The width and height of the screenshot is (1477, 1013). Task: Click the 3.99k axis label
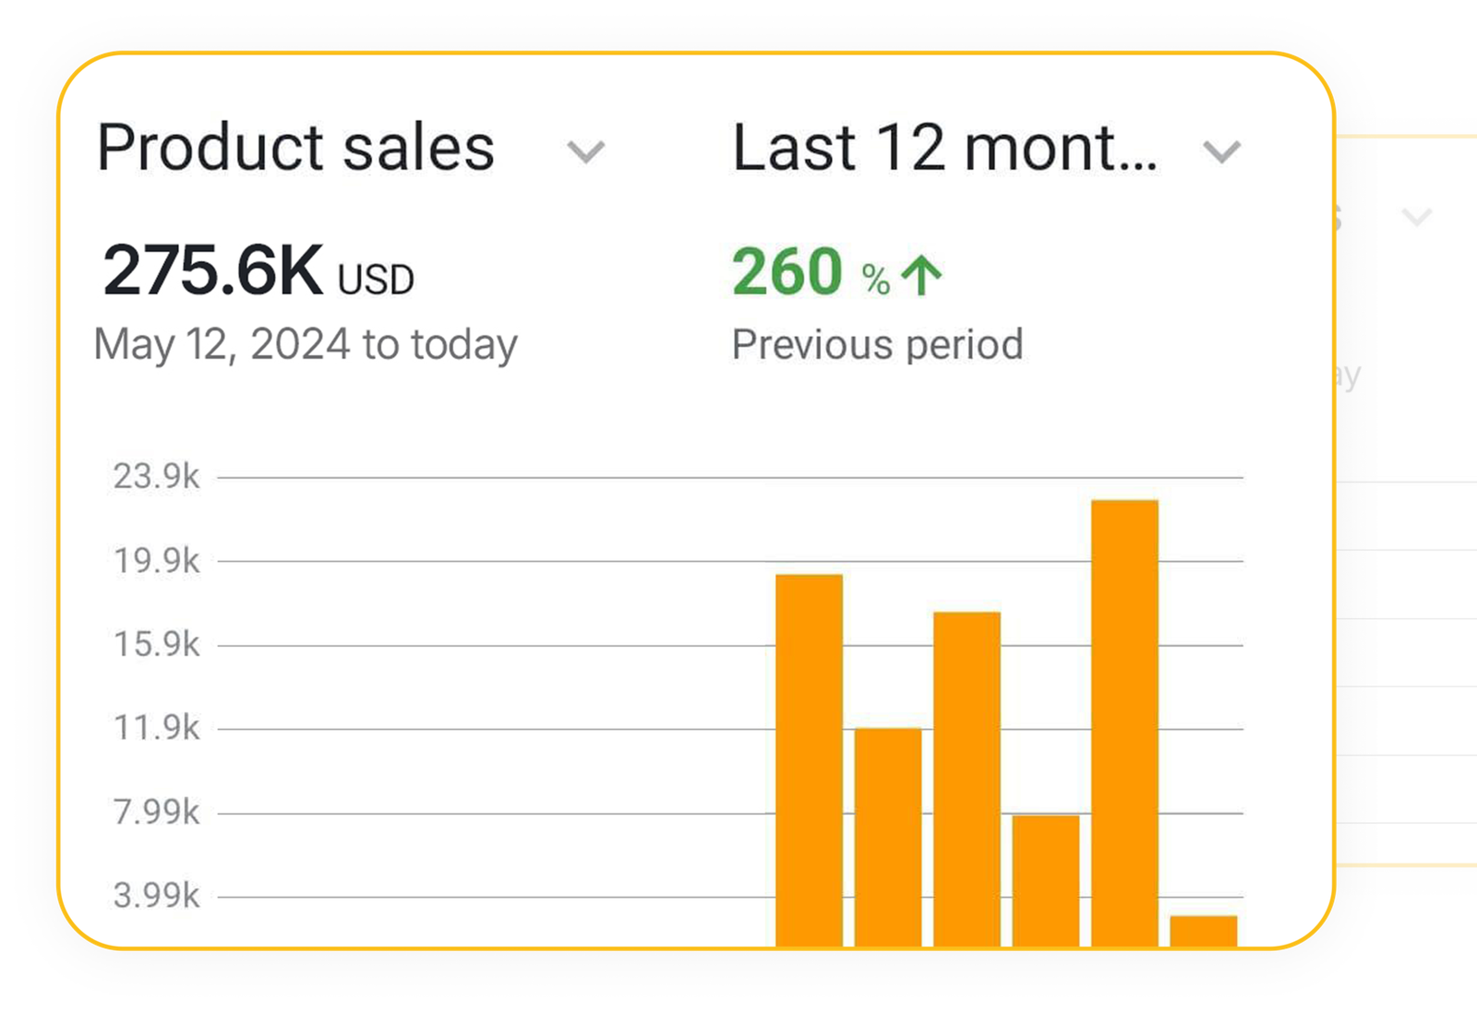(156, 896)
